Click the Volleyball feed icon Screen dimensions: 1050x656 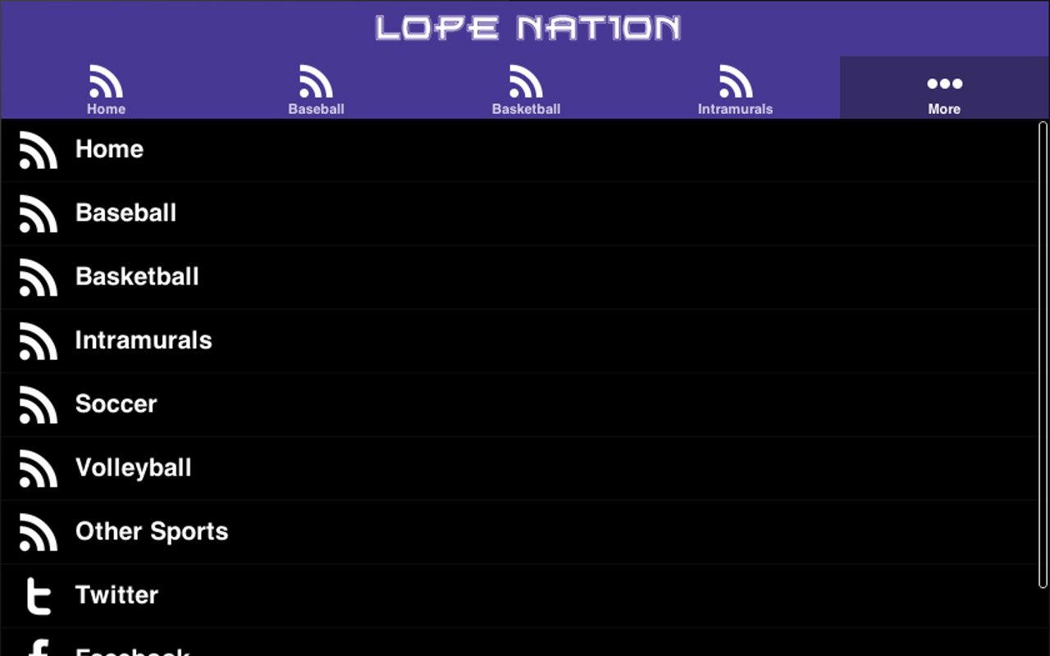38,468
